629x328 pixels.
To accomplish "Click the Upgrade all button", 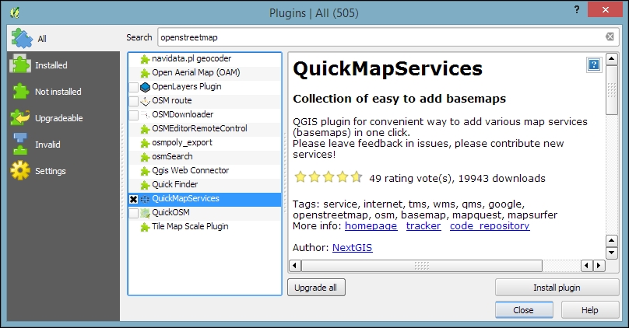I will 316,287.
